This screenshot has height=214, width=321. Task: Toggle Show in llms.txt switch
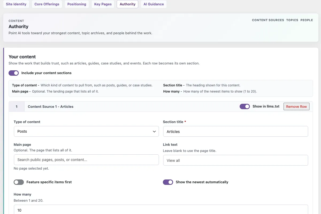245,106
